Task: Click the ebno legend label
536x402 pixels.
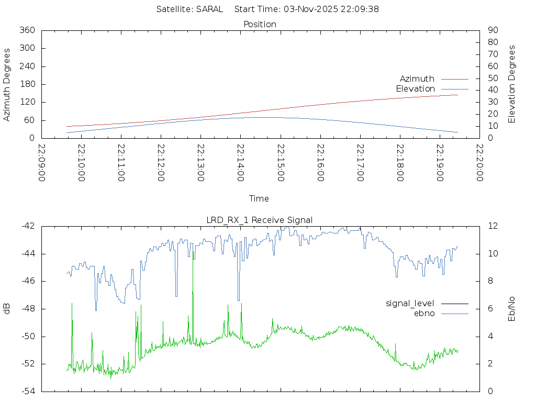Action: click(x=424, y=314)
